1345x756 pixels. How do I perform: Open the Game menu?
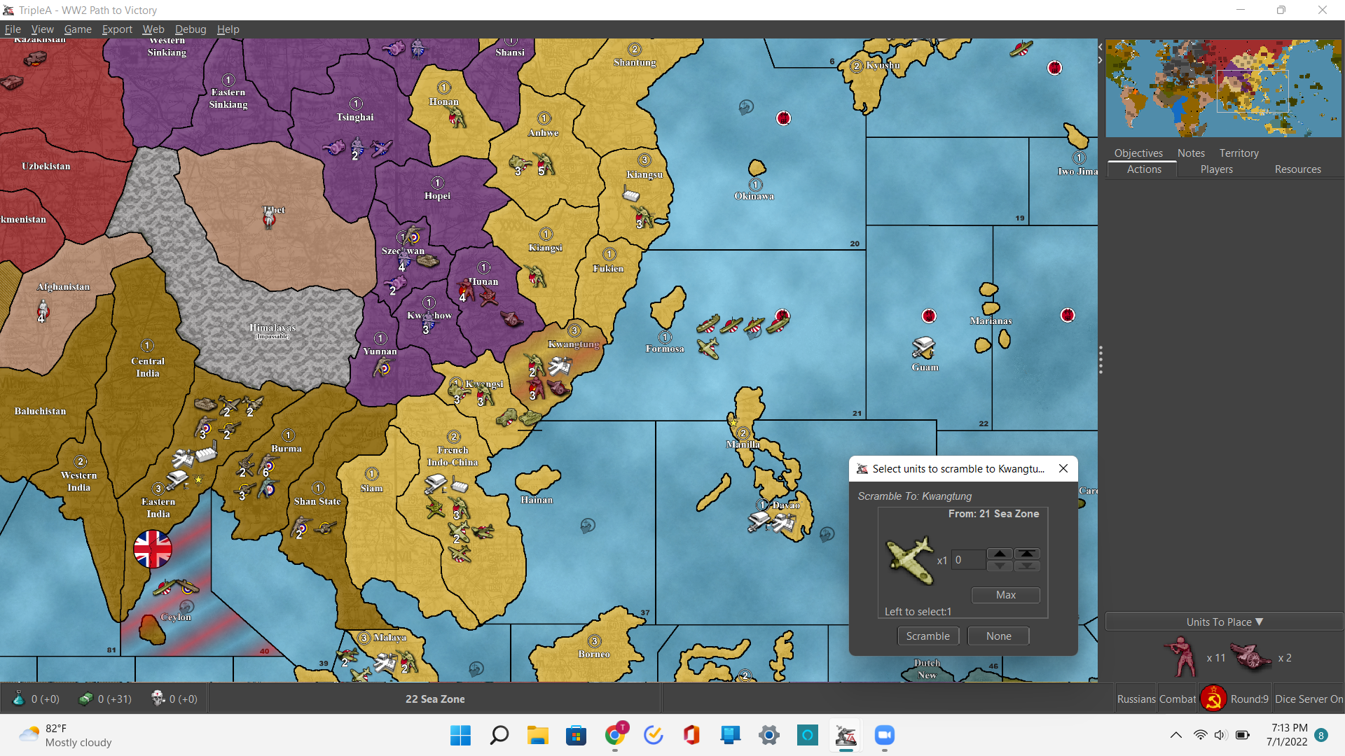click(x=78, y=29)
